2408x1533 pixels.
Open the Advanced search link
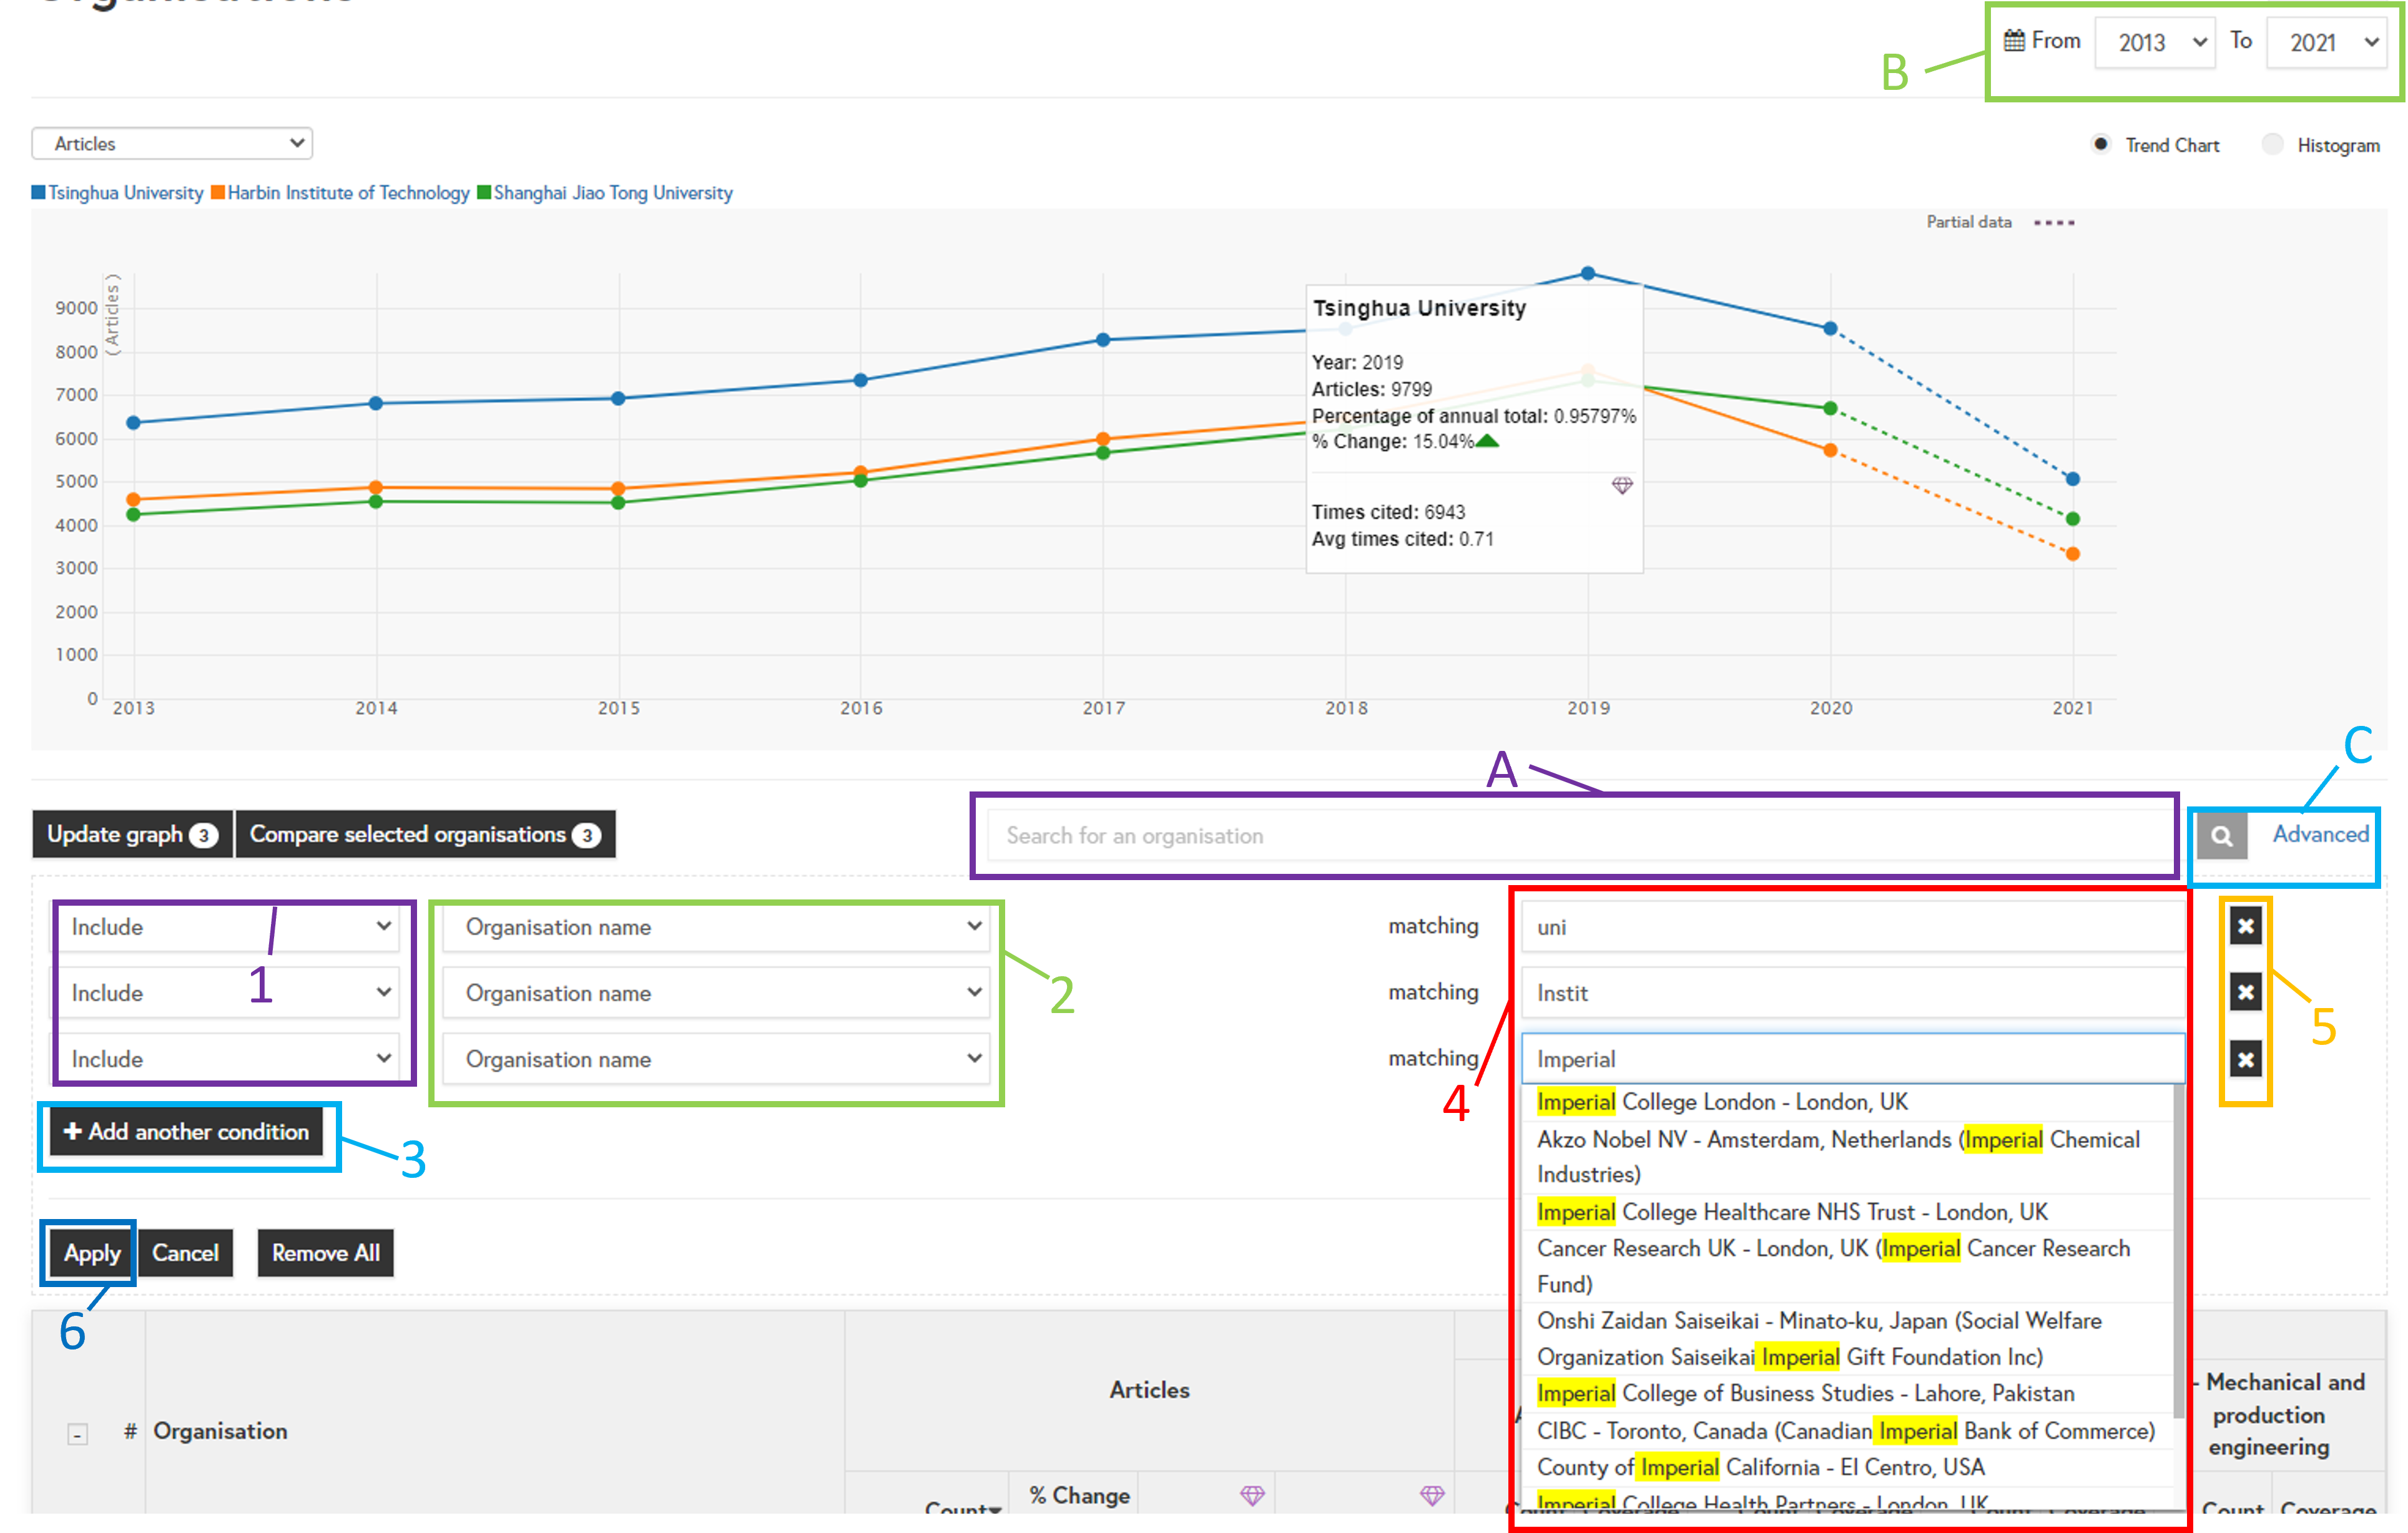[x=2320, y=834]
